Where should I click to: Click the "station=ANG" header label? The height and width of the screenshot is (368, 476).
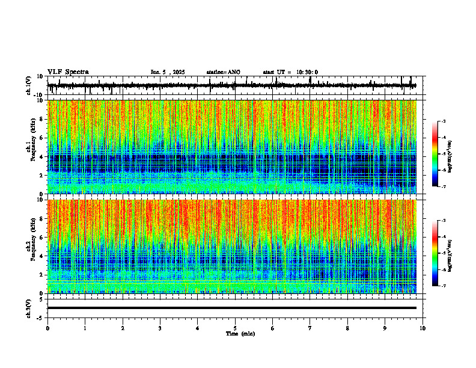tap(224, 72)
